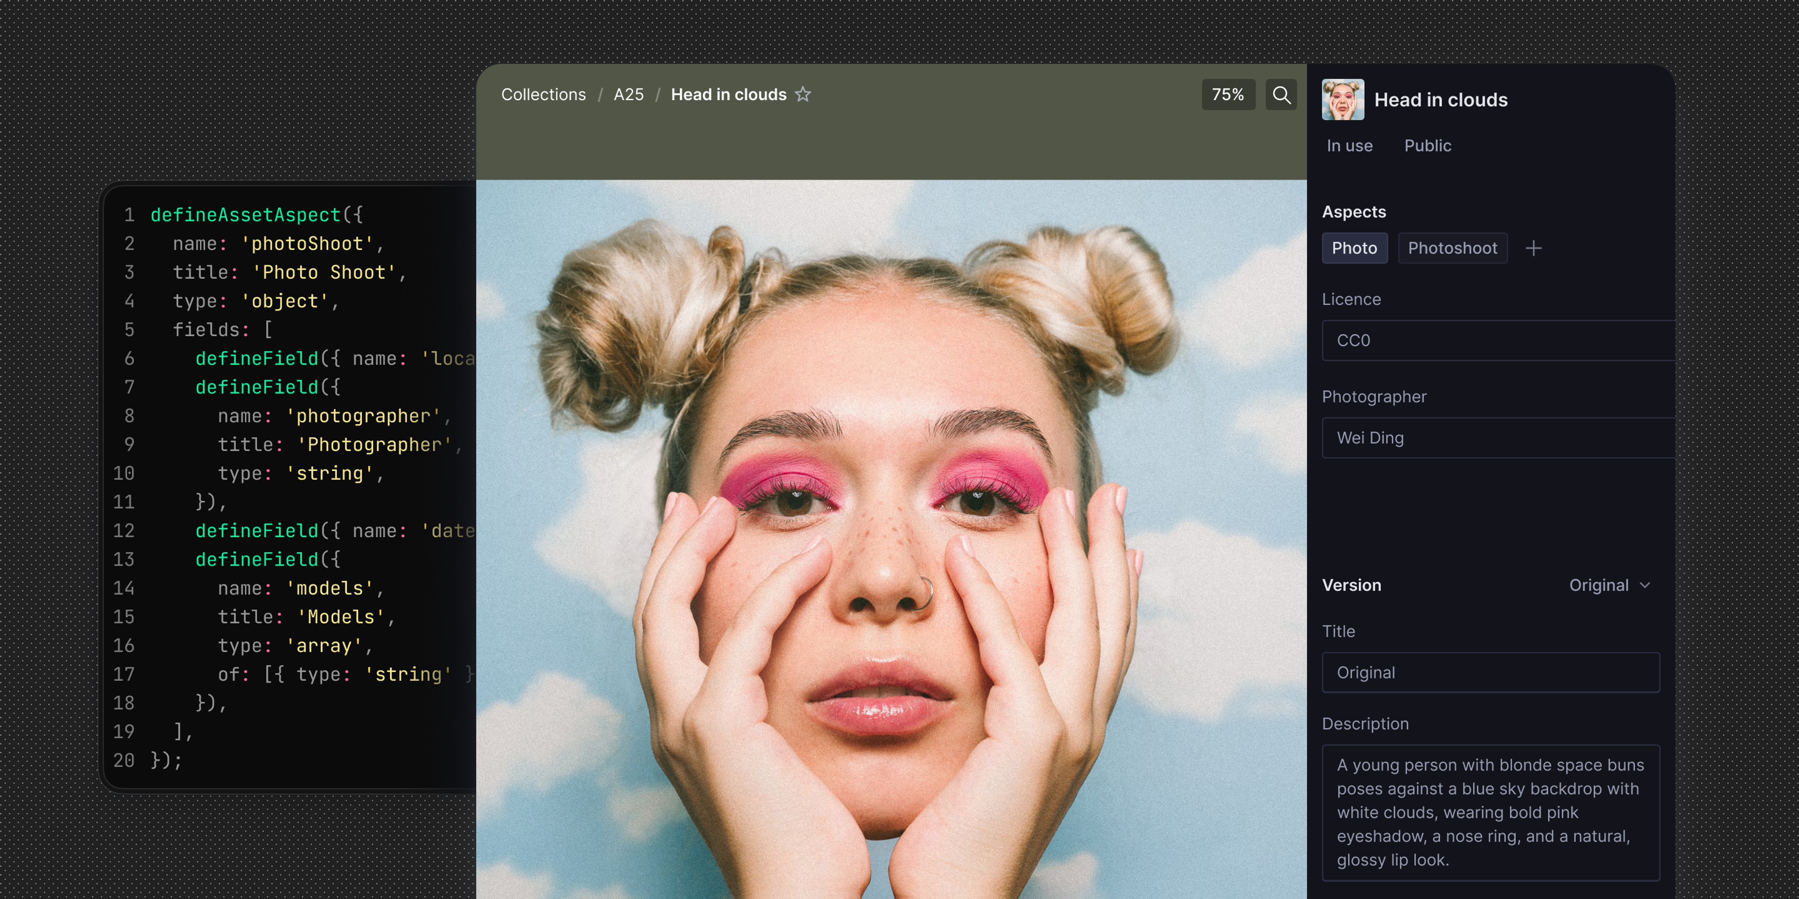The width and height of the screenshot is (1799, 899).
Task: Click the Head in clouds breadcrumb title
Action: 729,95
